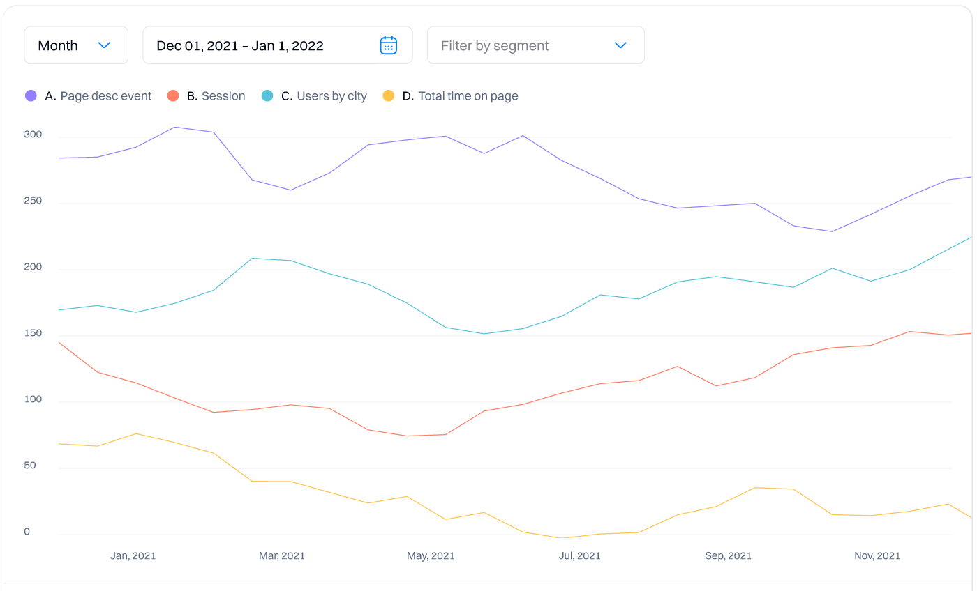Toggle the Users by city legend item
Viewport: 977px width, 591px height.
coord(314,96)
